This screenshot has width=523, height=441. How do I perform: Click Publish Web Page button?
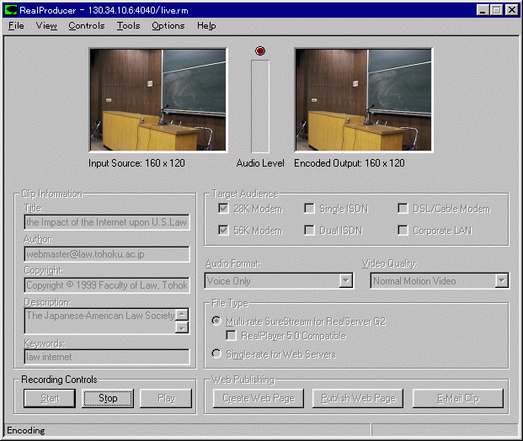click(358, 398)
